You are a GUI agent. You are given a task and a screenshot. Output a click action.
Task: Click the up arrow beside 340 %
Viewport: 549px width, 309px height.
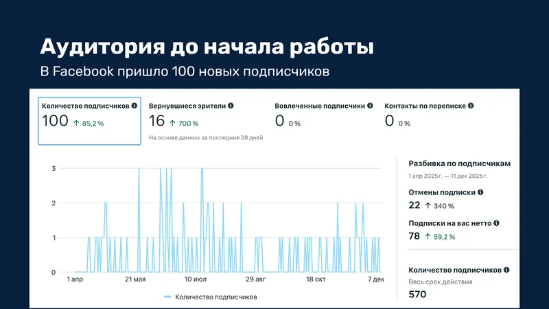[x=428, y=205]
